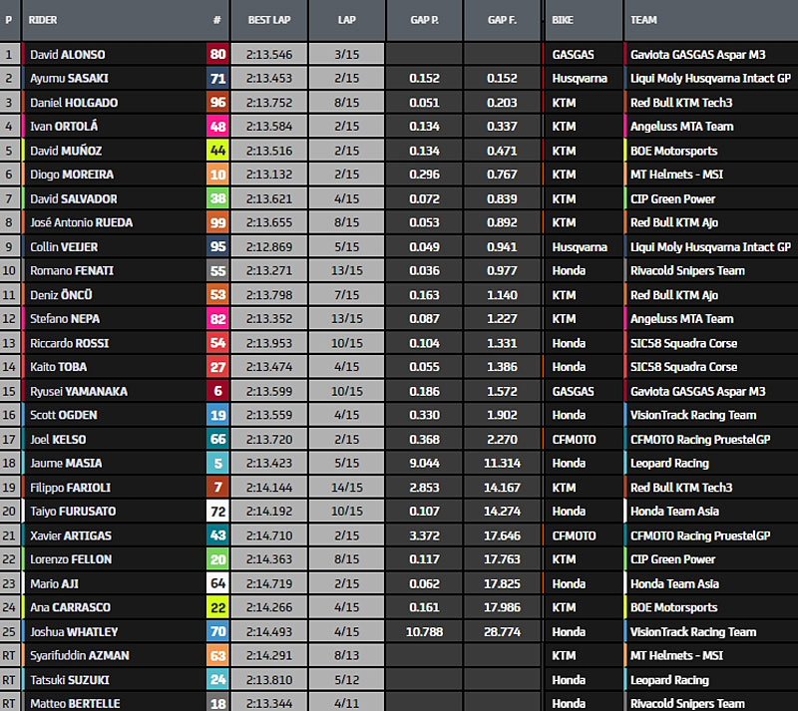The height and width of the screenshot is (711, 798).
Task: Click Ivan Ortolá's pink 48 badge
Action: pos(216,127)
